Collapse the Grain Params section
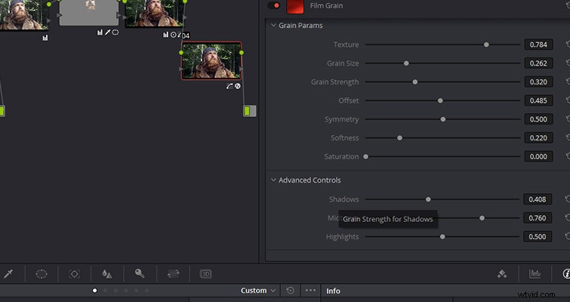Screen dimensions: 570x302 (273, 26)
